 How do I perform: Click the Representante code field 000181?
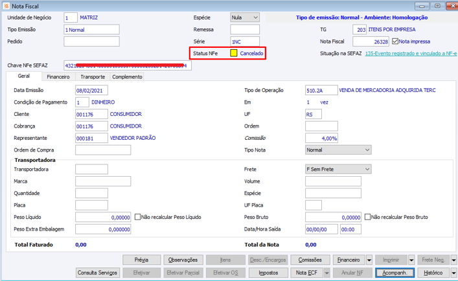tap(91, 138)
